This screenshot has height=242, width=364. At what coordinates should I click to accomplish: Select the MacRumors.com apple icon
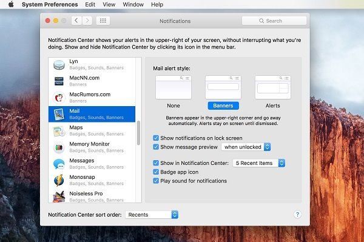[x=59, y=98]
